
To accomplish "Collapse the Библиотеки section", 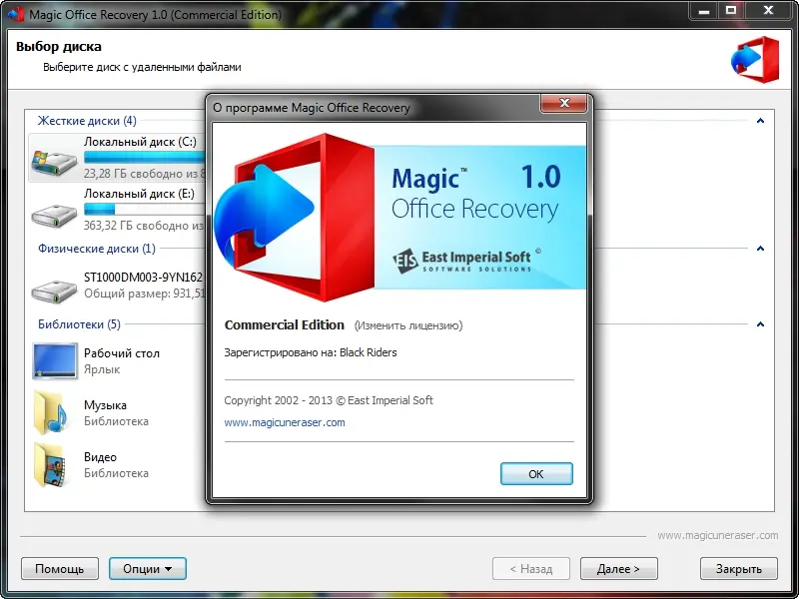I will [x=760, y=324].
